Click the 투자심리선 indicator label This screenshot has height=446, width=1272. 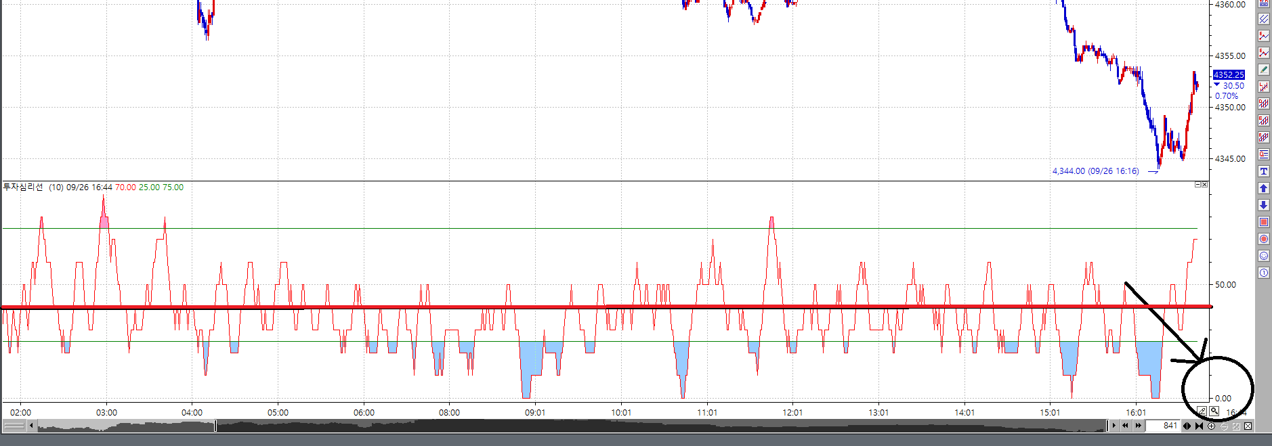[x=23, y=187]
